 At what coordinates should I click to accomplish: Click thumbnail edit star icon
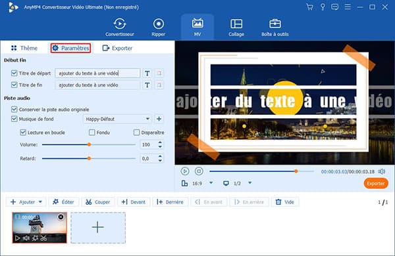35,238
